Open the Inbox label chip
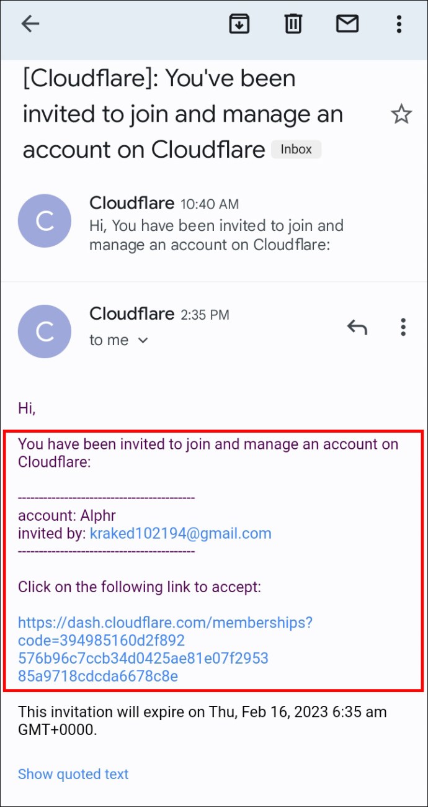The width and height of the screenshot is (428, 807). 296,150
